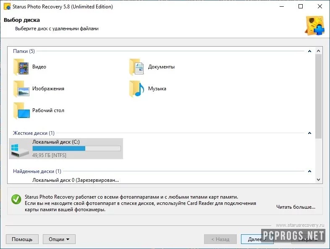Image resolution: width=330 pixels, height=249 pixels.
Task: Click the C: disk usage bar
Action: point(76,149)
